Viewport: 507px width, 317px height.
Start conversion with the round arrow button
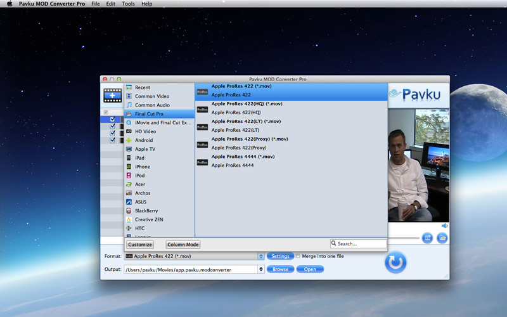pyautogui.click(x=395, y=262)
